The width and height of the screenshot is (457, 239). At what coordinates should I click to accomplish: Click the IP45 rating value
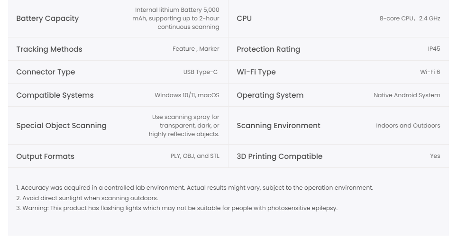click(x=434, y=49)
